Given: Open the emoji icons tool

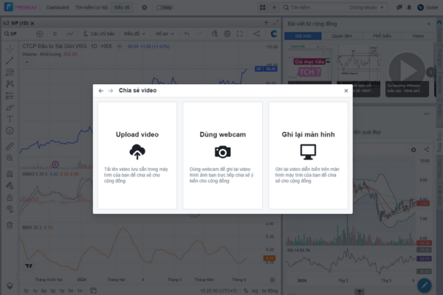Looking at the screenshot, I should [10, 131].
